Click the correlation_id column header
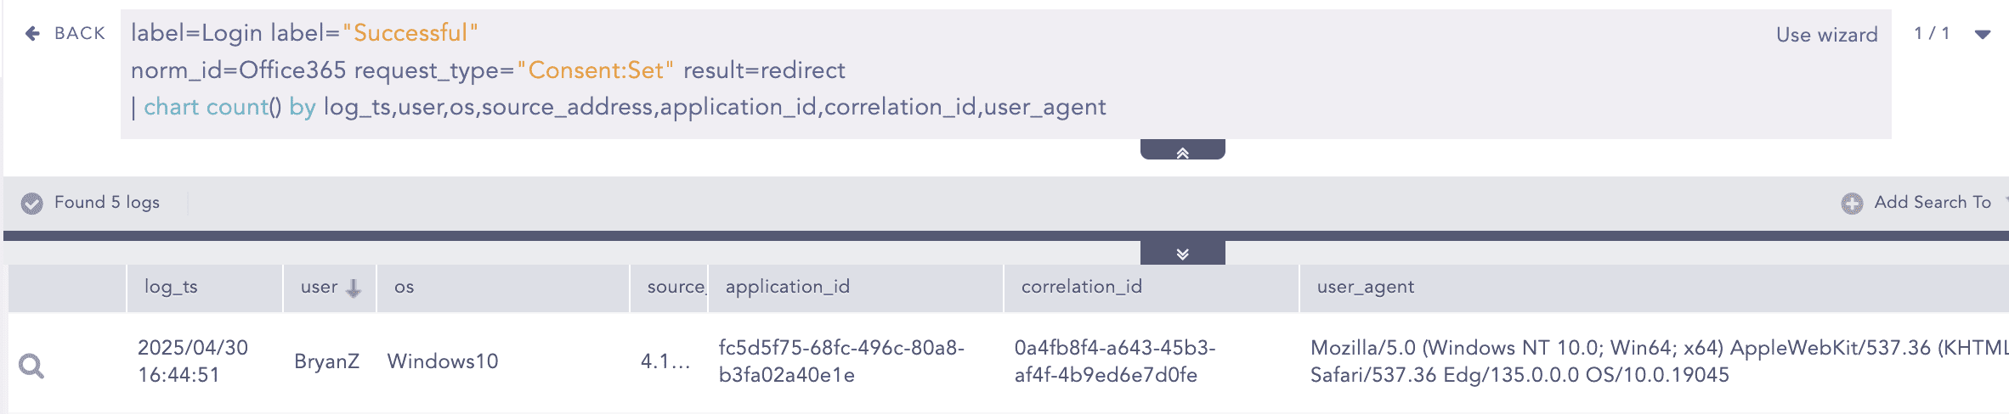 [x=1081, y=287]
